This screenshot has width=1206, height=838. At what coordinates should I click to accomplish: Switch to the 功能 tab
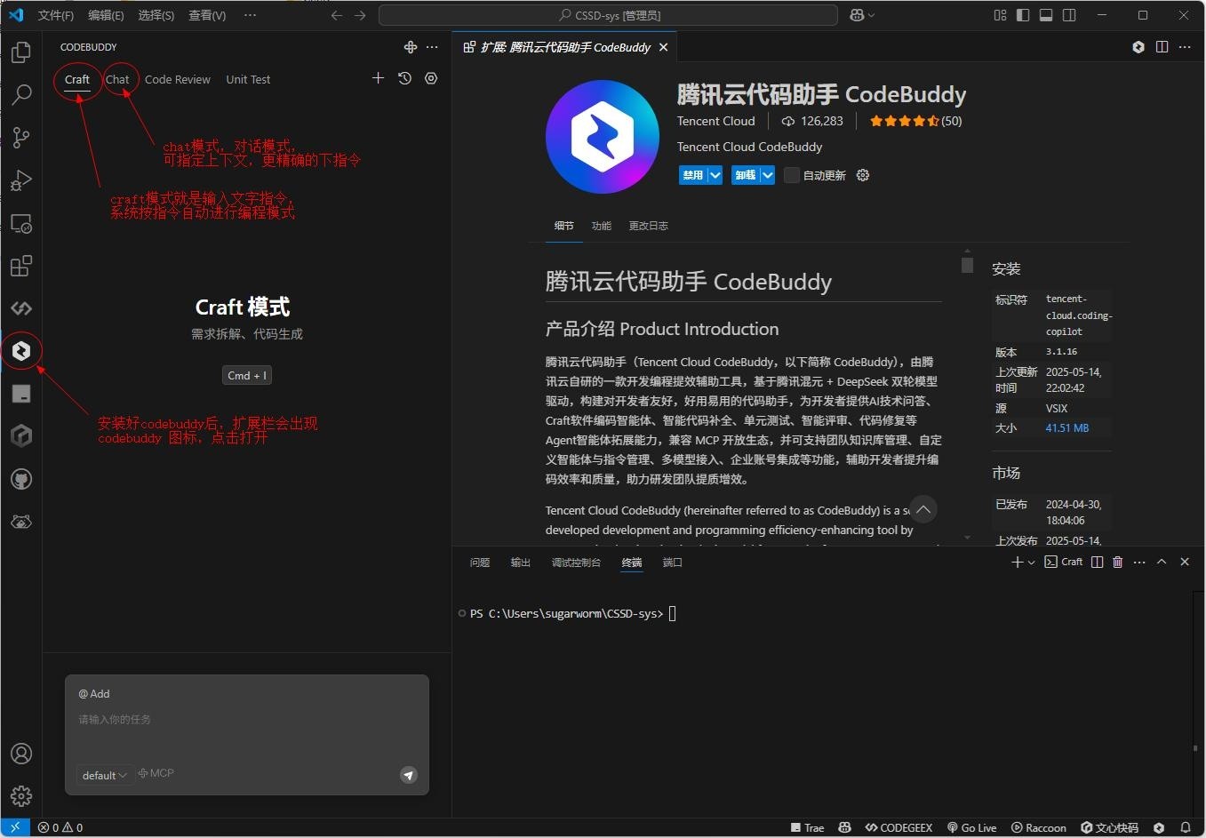click(x=602, y=226)
